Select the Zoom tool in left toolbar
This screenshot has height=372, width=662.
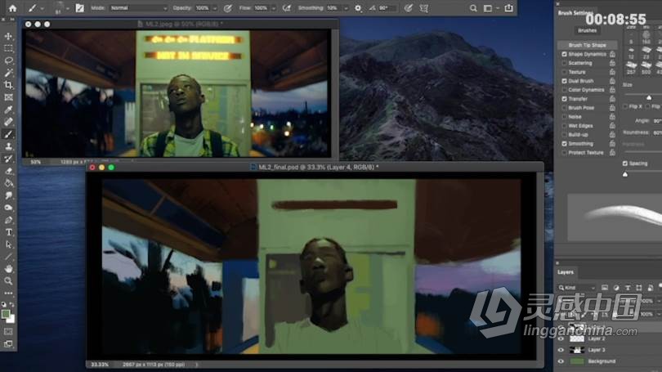click(8, 280)
